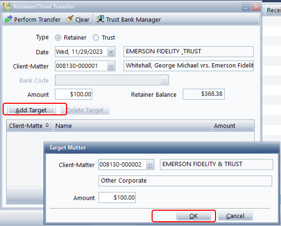Sort by the Amount column header
The height and width of the screenshot is (226, 281).
click(x=233, y=126)
